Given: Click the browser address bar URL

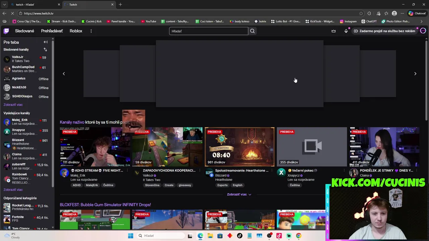Looking at the screenshot, I should (39, 13).
